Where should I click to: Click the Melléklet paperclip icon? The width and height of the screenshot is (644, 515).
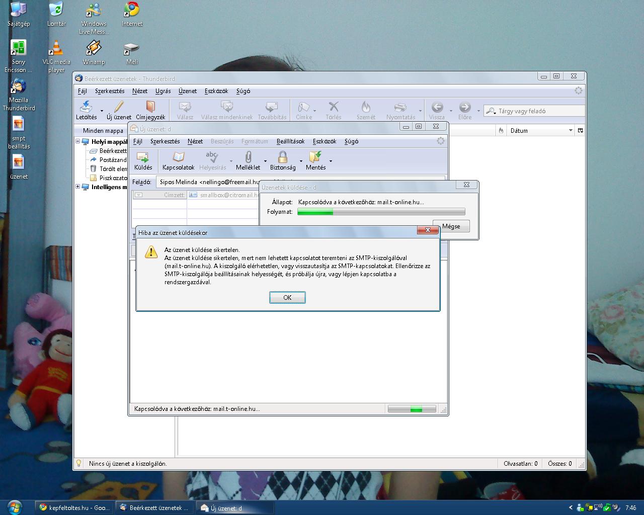coord(248,157)
